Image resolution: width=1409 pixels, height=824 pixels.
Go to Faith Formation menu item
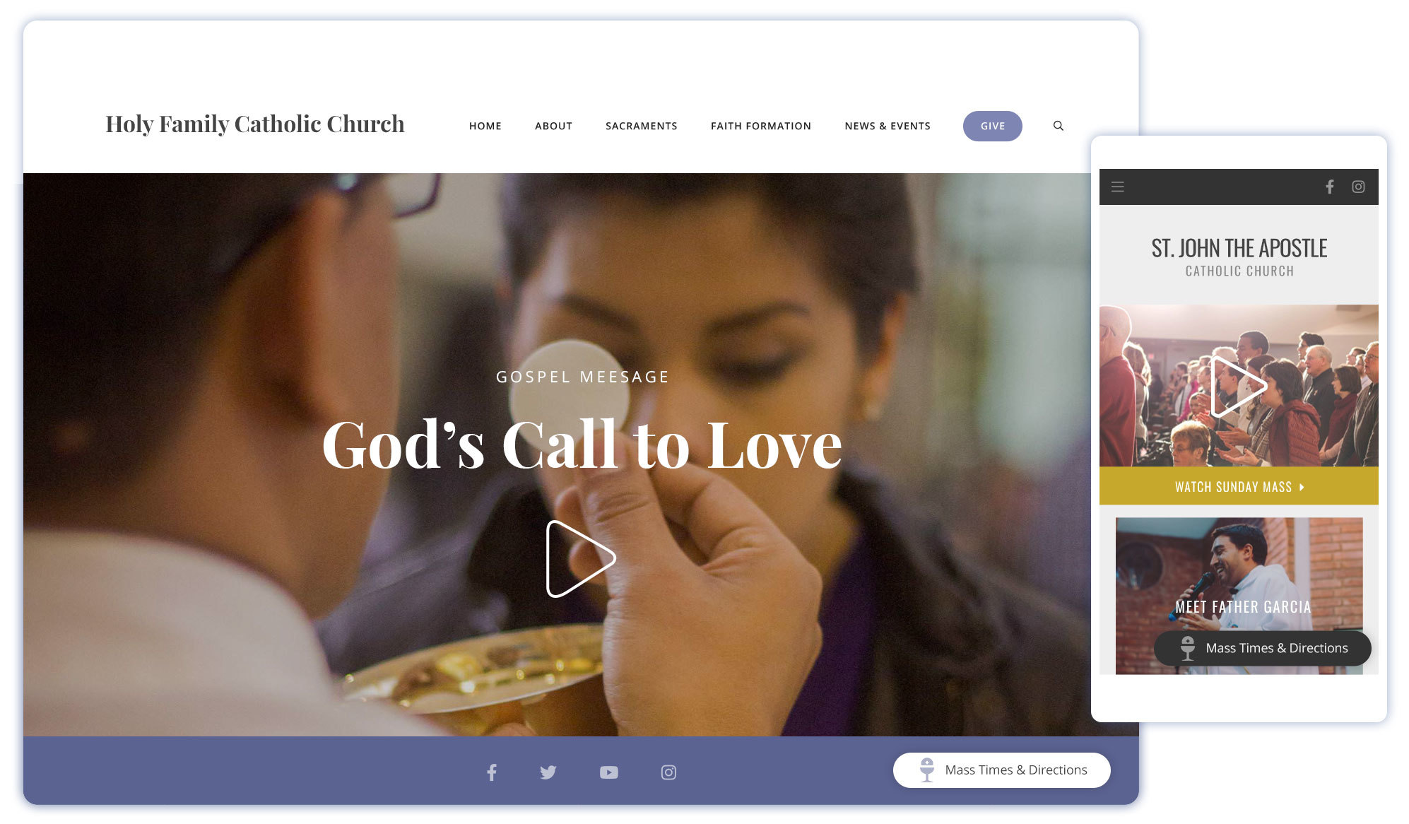coord(760,126)
